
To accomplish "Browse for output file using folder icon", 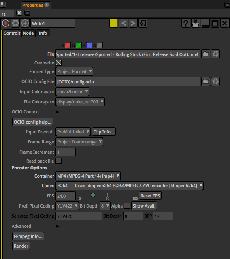I will click(x=206, y=54).
